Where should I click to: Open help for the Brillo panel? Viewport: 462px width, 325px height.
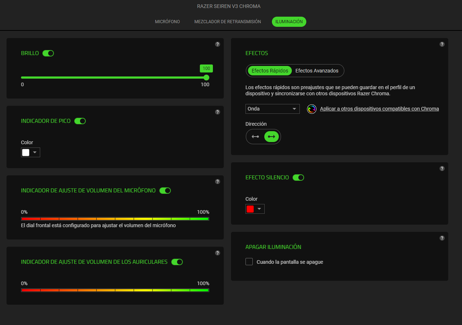click(x=218, y=44)
